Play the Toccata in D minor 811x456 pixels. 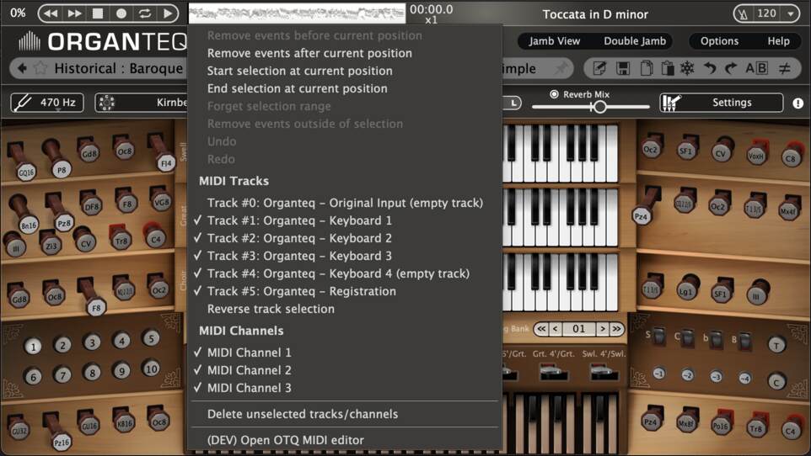168,13
